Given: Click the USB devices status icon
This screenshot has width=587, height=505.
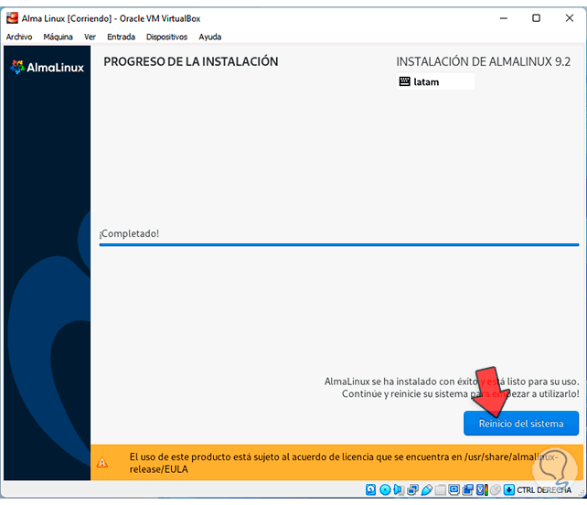Looking at the screenshot, I should point(427,489).
